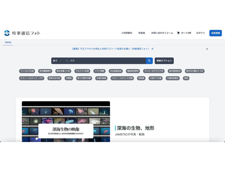Image resolution: width=225 pixels, height=169 pixels.
Task: Open the 料金表 page
Action: (142, 33)
